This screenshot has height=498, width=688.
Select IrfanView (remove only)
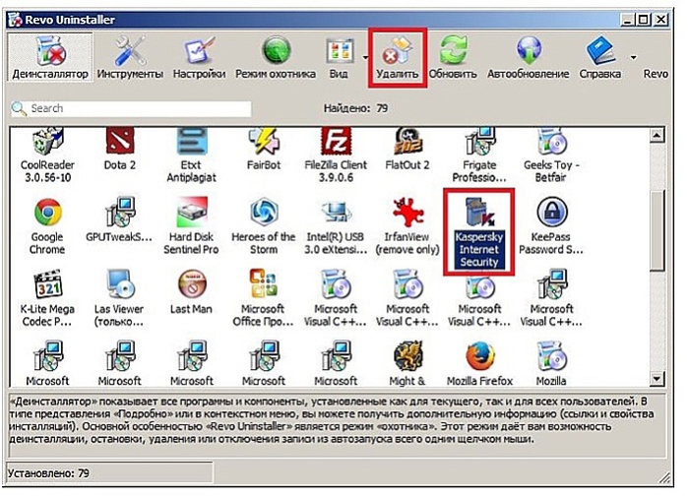point(407,226)
